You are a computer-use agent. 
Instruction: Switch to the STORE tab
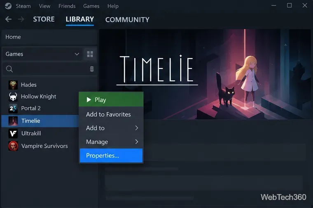point(44,19)
